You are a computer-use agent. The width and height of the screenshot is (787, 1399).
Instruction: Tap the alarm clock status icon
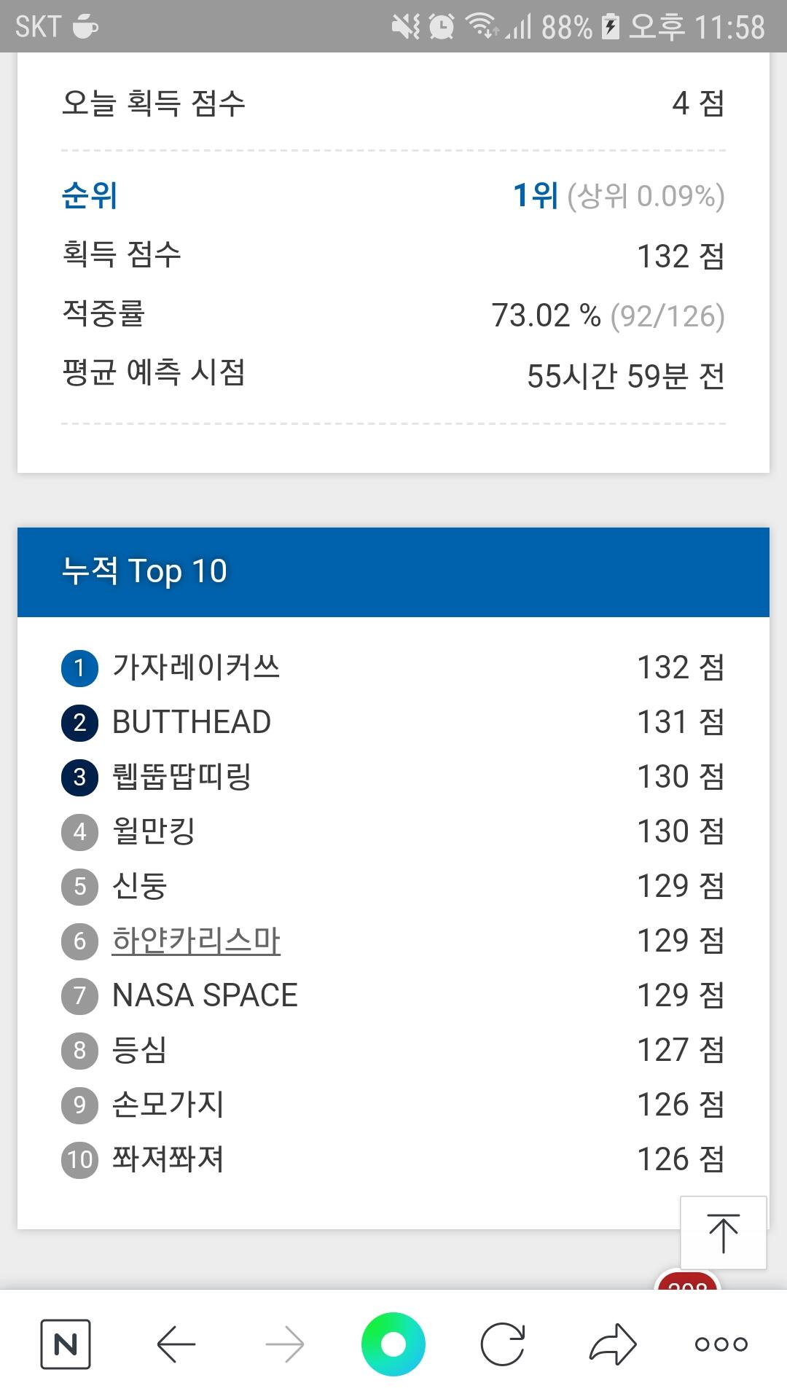pos(441,26)
